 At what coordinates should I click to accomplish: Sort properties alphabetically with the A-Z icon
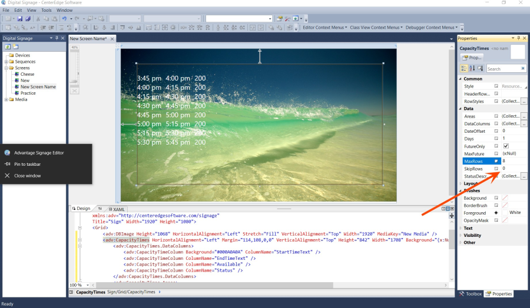point(472,68)
